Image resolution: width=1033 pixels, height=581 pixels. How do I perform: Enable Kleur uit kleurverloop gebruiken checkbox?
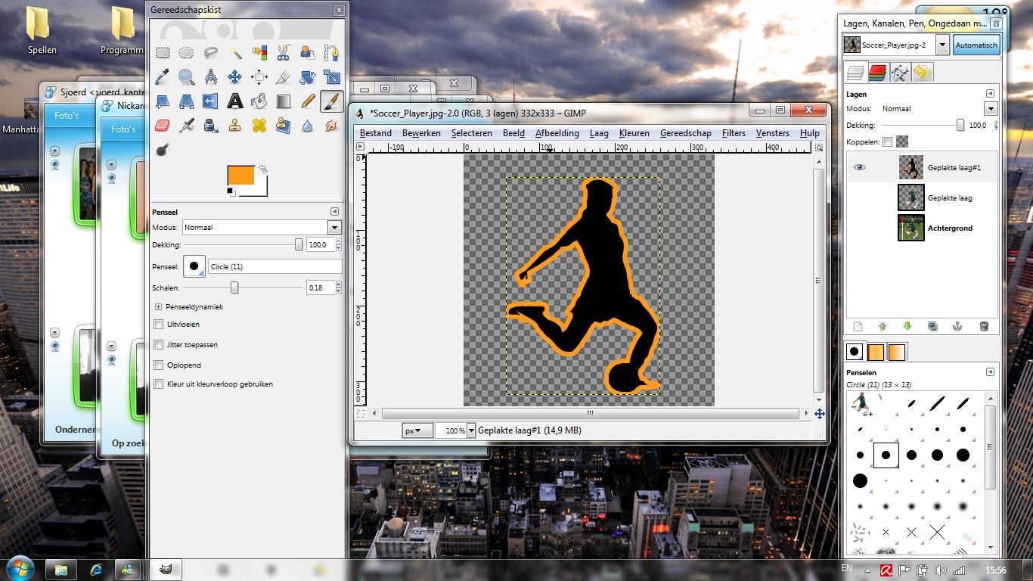click(158, 384)
